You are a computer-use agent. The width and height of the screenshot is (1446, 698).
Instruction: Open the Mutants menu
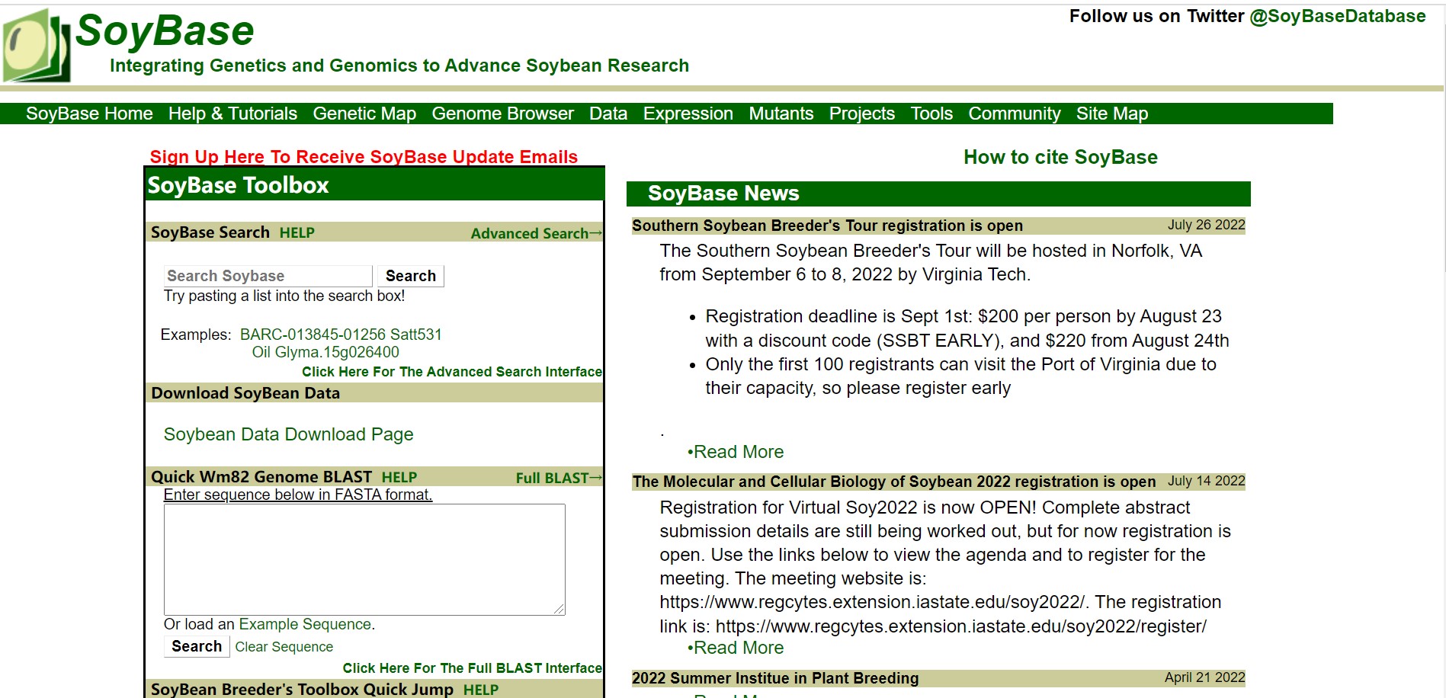(781, 114)
